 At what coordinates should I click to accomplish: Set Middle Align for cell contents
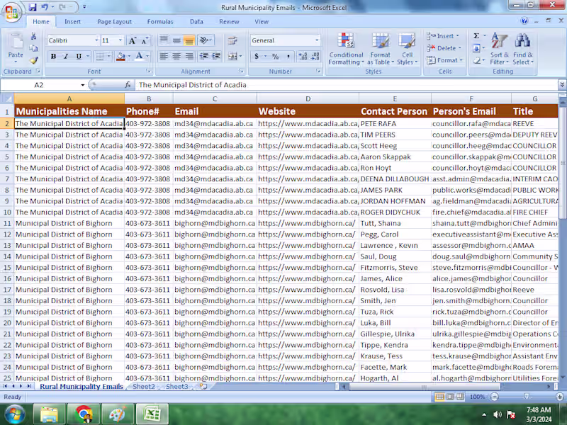[176, 40]
